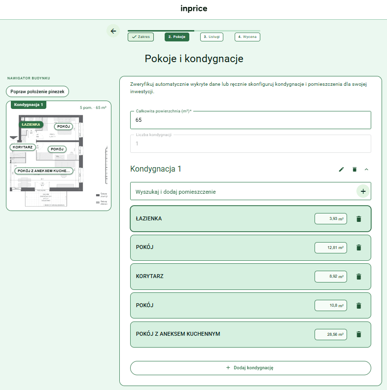Remove the 10,8 m² POKÓJ room
The height and width of the screenshot is (390, 387).
coord(358,305)
